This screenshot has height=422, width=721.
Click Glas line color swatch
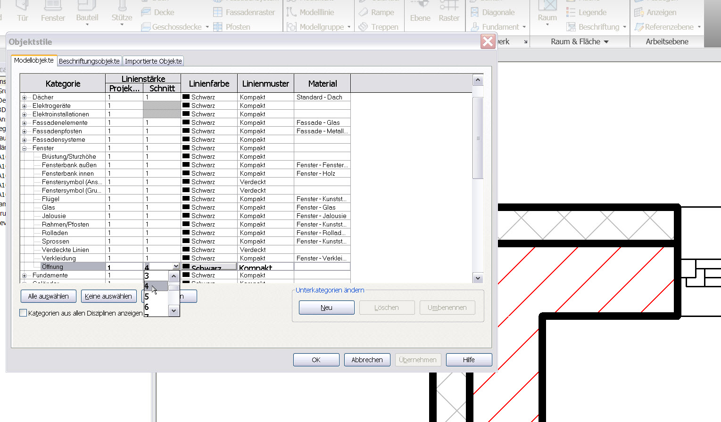coord(186,207)
